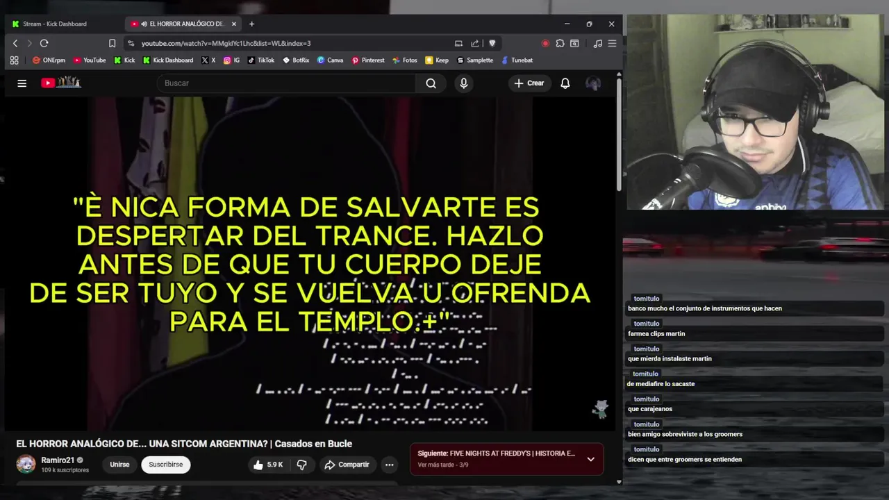Open the browser main hamburger menu

coord(612,43)
